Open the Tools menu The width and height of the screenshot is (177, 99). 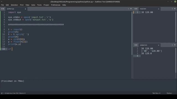point(39,5)
